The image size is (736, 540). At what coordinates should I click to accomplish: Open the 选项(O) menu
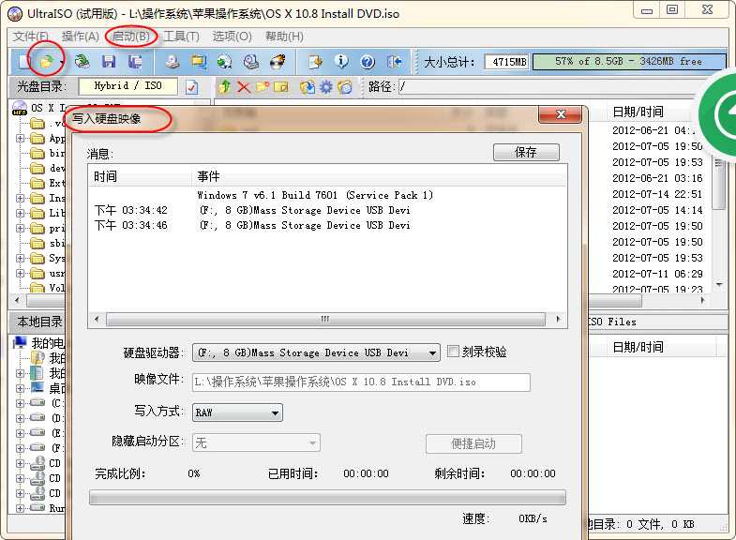[232, 37]
